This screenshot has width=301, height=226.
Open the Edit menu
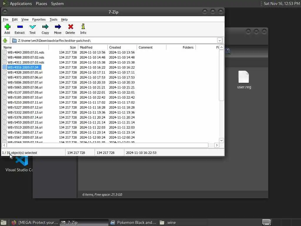pos(15,19)
